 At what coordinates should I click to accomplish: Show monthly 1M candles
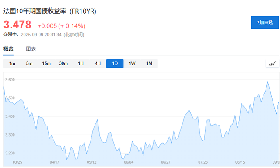point(149,63)
